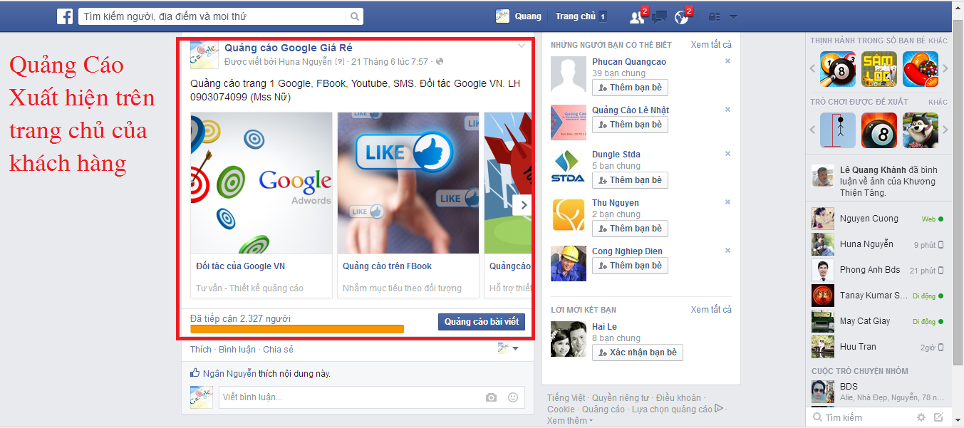The width and height of the screenshot is (964, 428).
Task: Open the 8 Ball Pool trending game icon
Action: pos(837,69)
